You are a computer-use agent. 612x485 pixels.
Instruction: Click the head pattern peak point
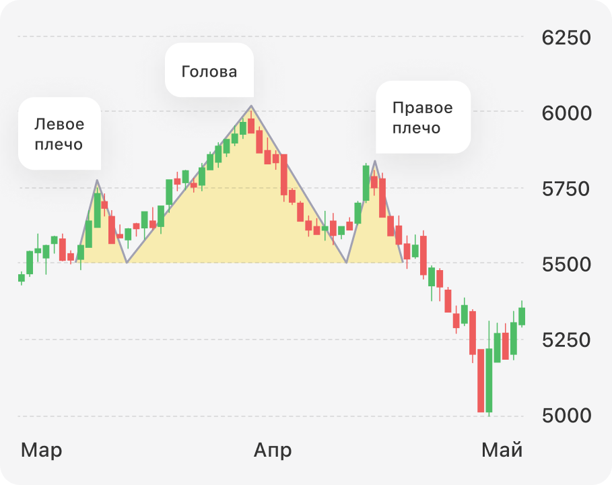click(x=251, y=106)
